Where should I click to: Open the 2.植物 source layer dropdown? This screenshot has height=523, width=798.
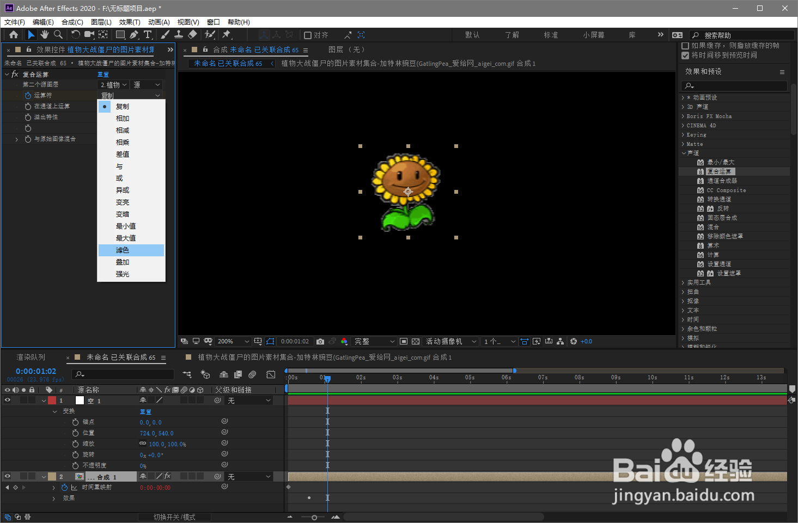114,85
